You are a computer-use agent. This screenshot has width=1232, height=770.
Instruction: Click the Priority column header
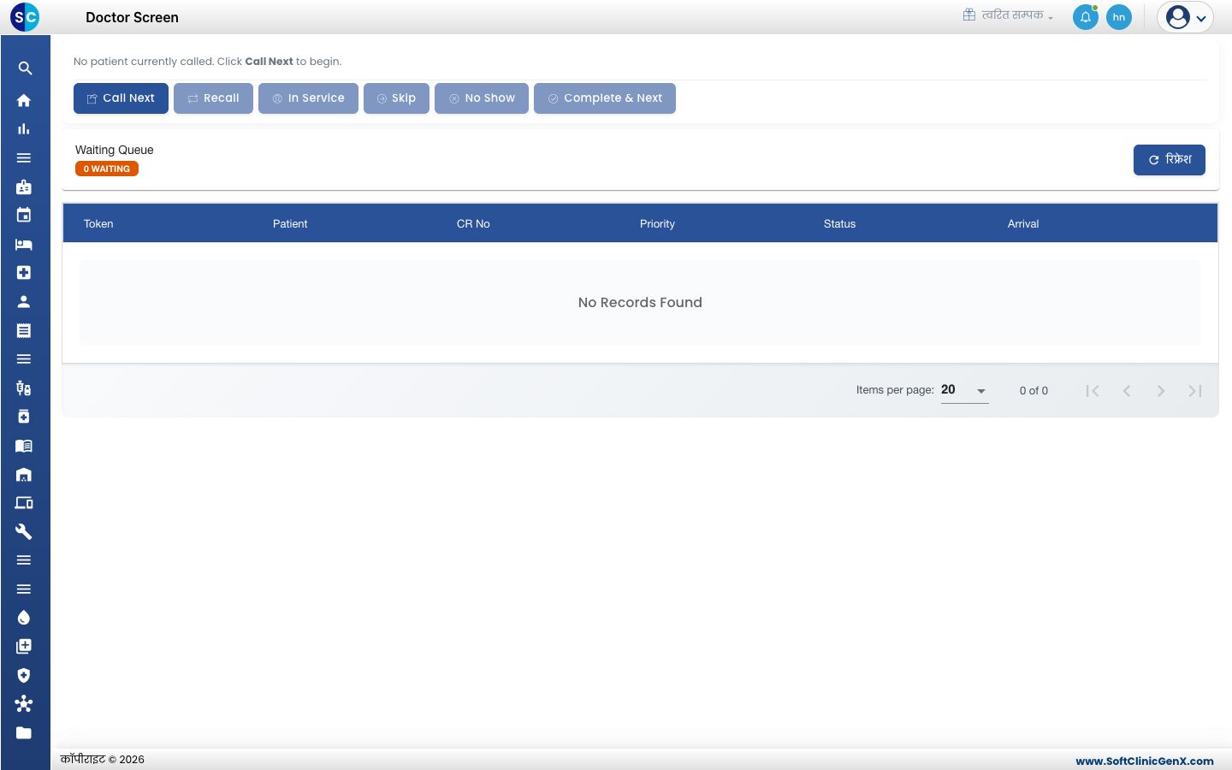click(657, 224)
